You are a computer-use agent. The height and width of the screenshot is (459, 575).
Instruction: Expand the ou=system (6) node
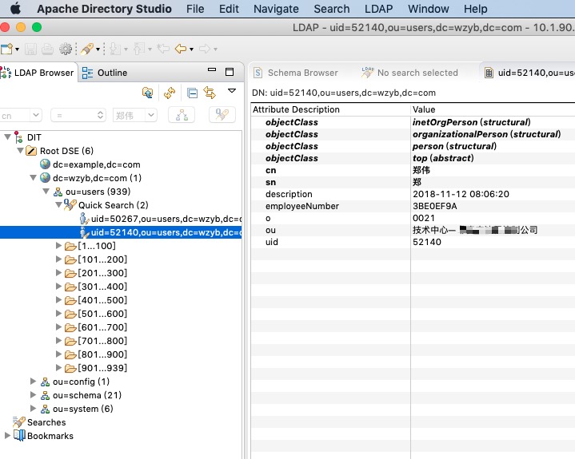pyautogui.click(x=33, y=409)
